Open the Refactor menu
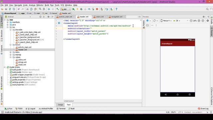This screenshot has width=213, height=120. pyautogui.click(x=40, y=5)
